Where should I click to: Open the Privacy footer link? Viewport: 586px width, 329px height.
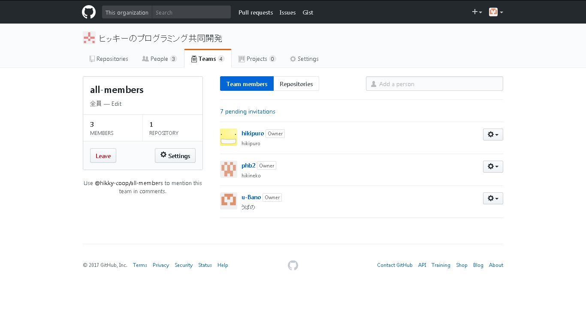pyautogui.click(x=161, y=265)
